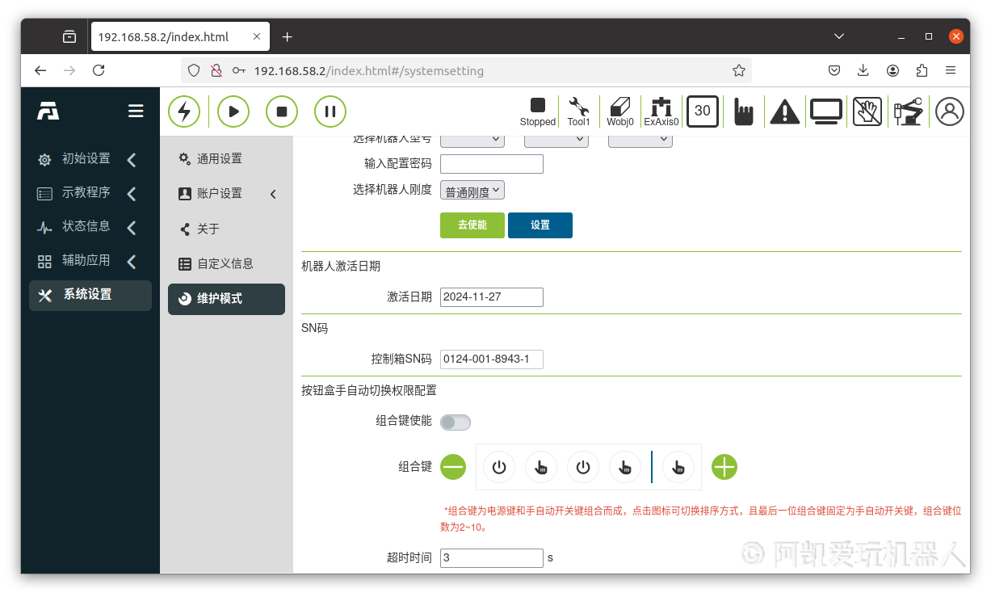Screen dimensions: 991x597
Task: Click the green 去使能 button
Action: point(472,225)
